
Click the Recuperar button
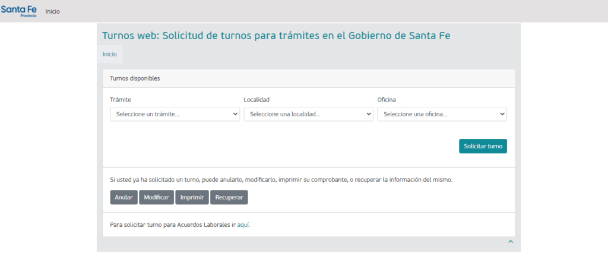click(229, 197)
